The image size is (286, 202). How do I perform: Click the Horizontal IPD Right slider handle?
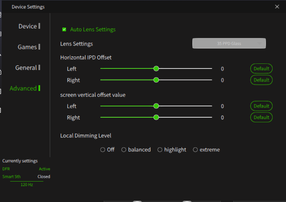click(x=156, y=80)
